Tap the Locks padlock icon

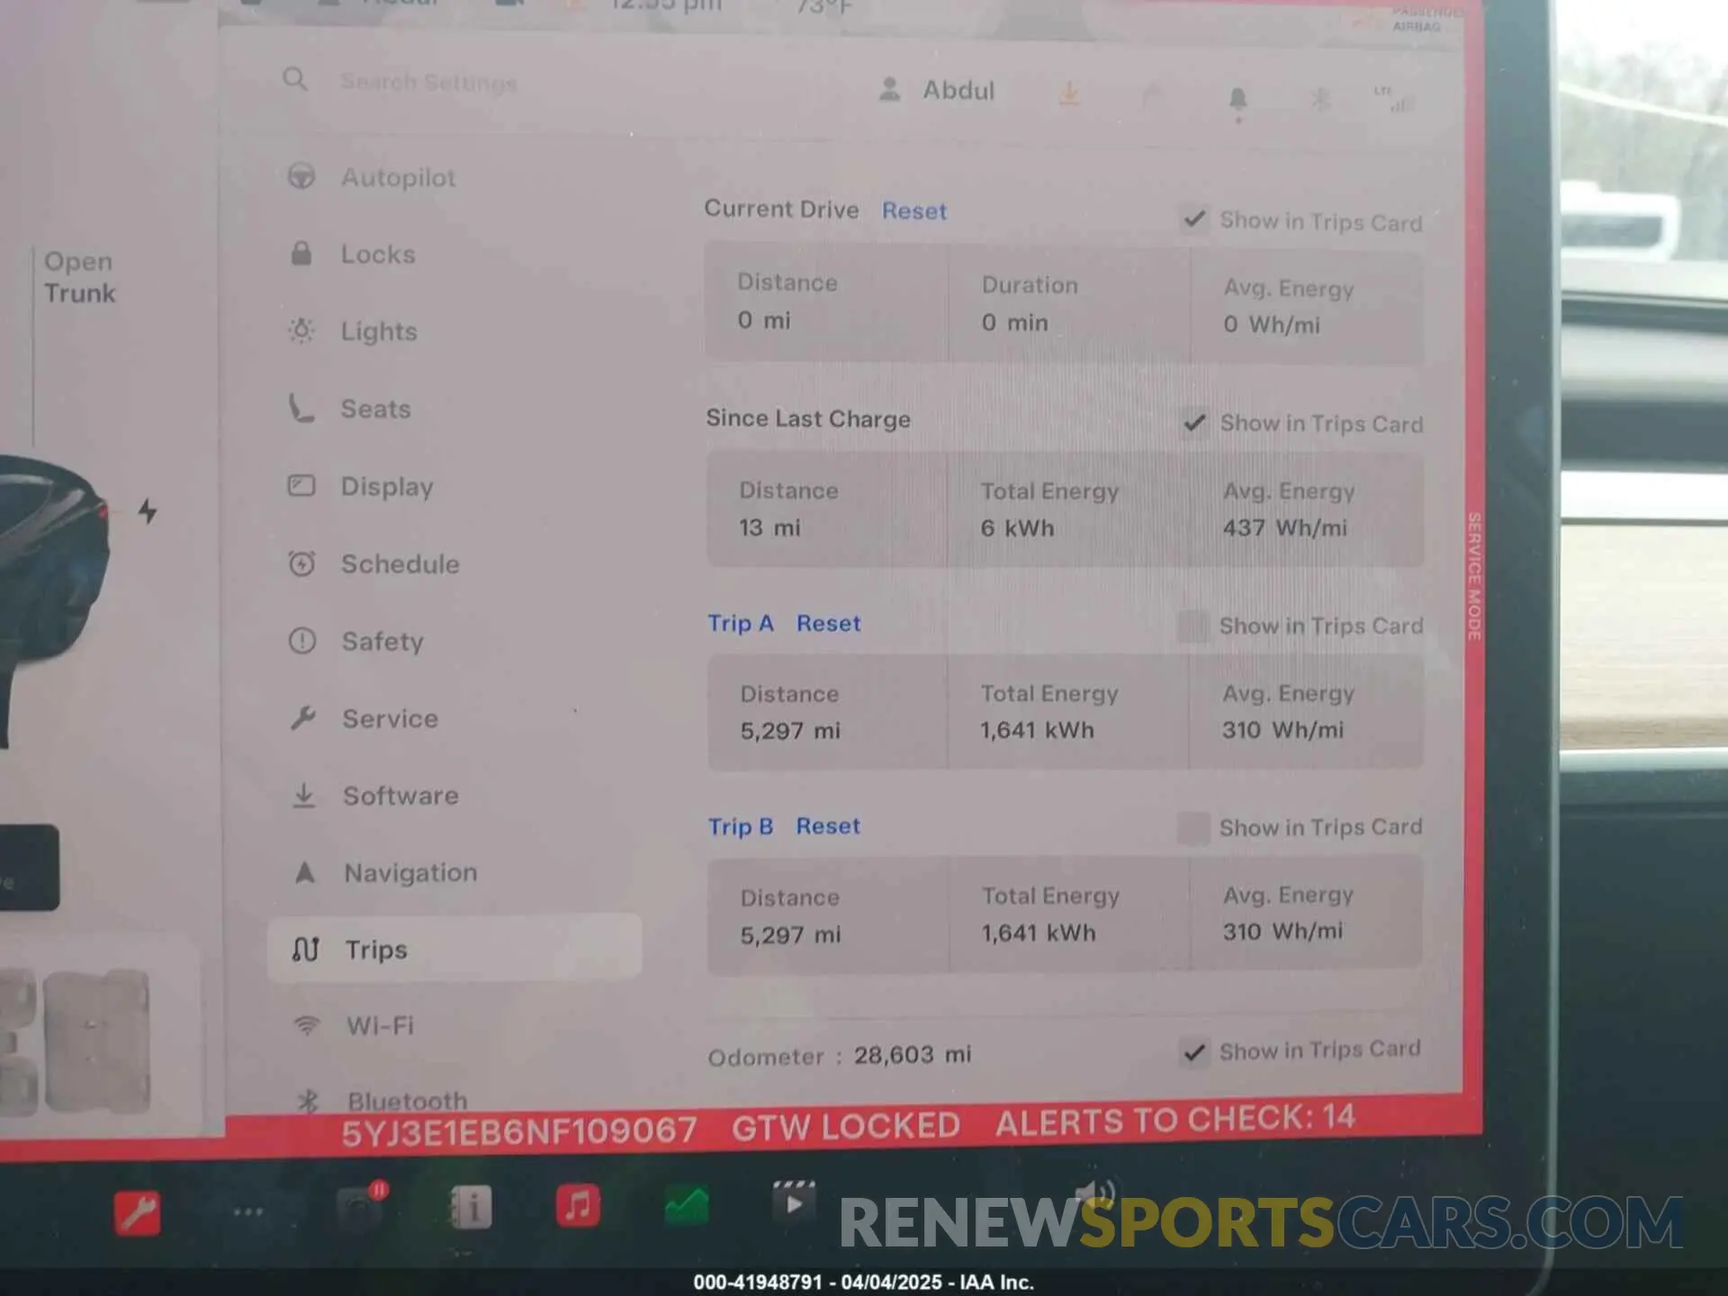tap(301, 253)
